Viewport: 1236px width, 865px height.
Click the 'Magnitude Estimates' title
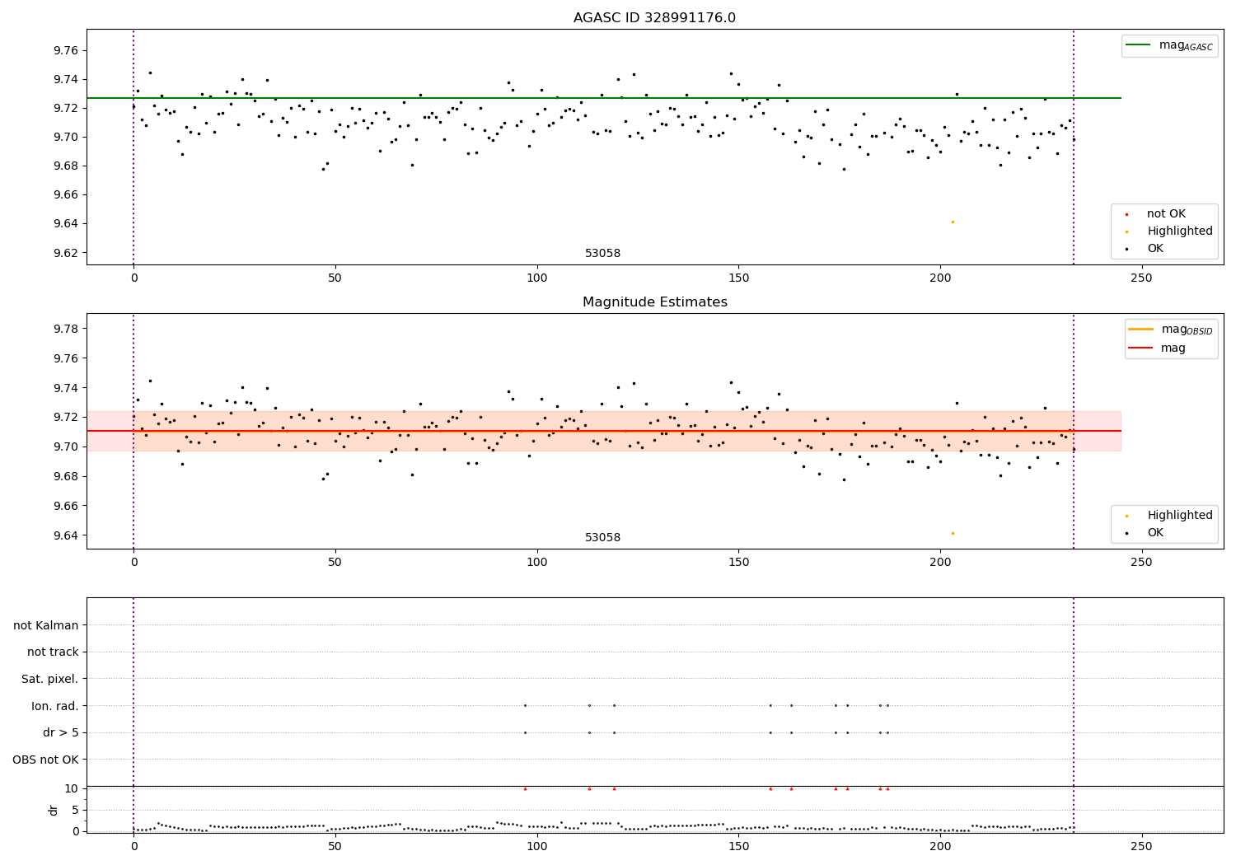(x=654, y=302)
